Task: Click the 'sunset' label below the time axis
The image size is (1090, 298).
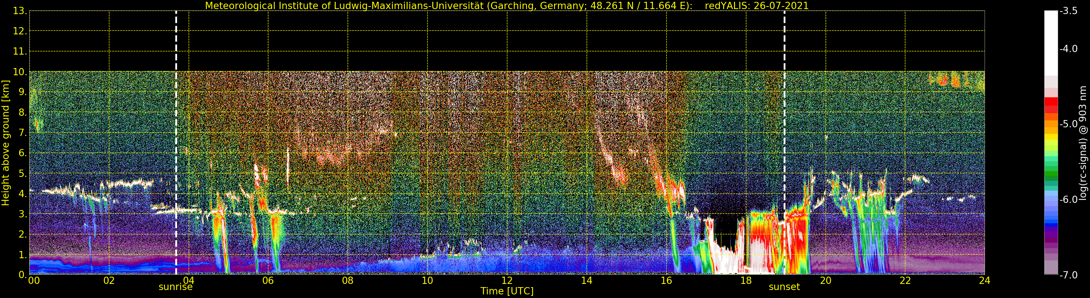Action: 784,287
